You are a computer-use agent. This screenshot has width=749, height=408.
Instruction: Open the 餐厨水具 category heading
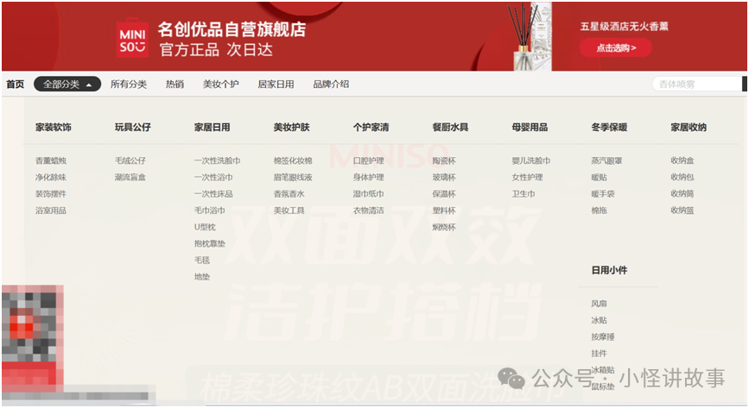450,127
